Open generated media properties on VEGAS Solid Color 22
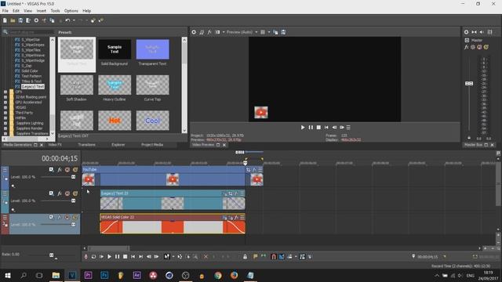This screenshot has width=502, height=282. click(x=224, y=218)
